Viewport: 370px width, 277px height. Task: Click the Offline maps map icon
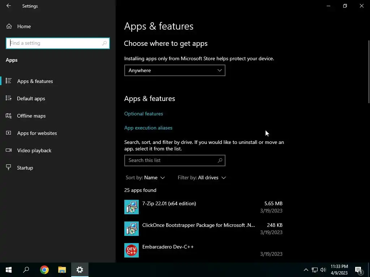pyautogui.click(x=9, y=116)
